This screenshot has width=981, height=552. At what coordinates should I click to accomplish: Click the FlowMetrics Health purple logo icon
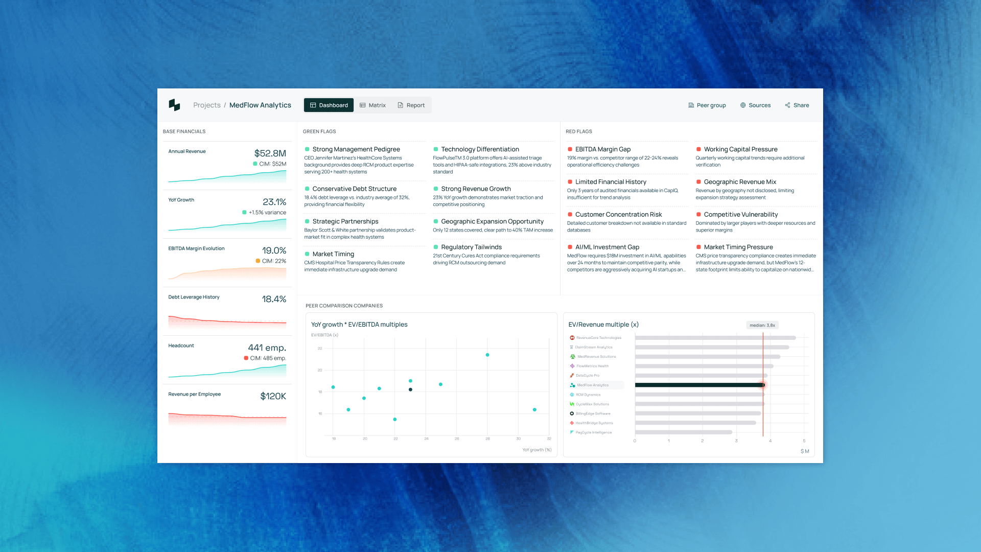(x=571, y=366)
